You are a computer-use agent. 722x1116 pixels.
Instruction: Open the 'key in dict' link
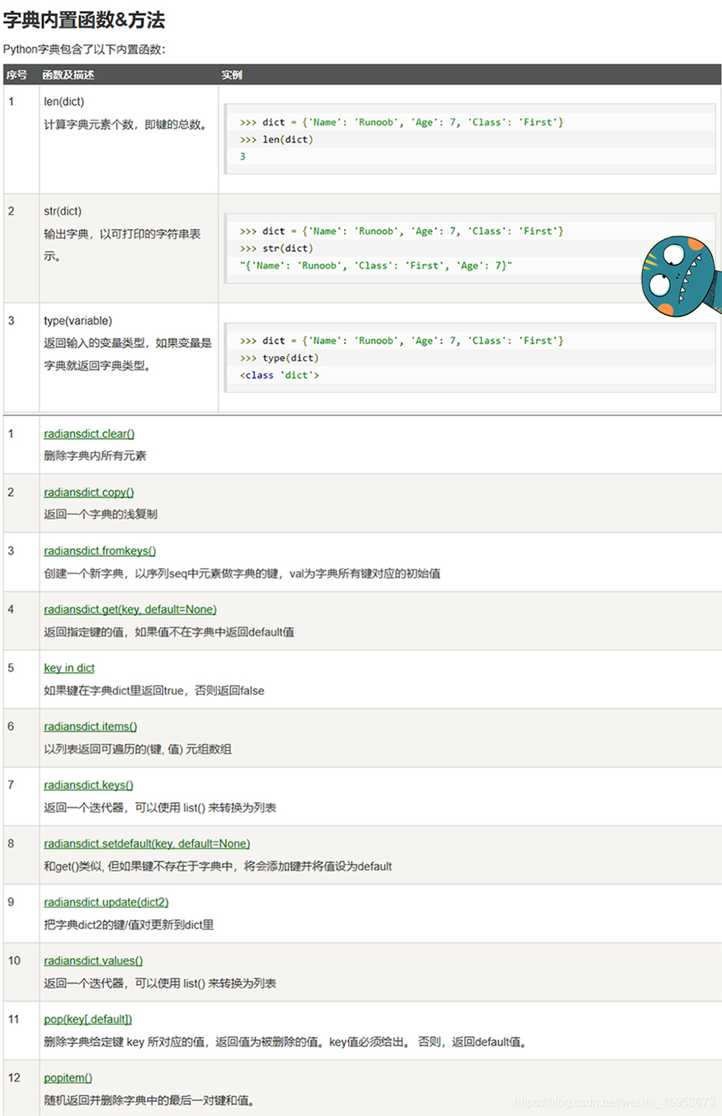69,668
